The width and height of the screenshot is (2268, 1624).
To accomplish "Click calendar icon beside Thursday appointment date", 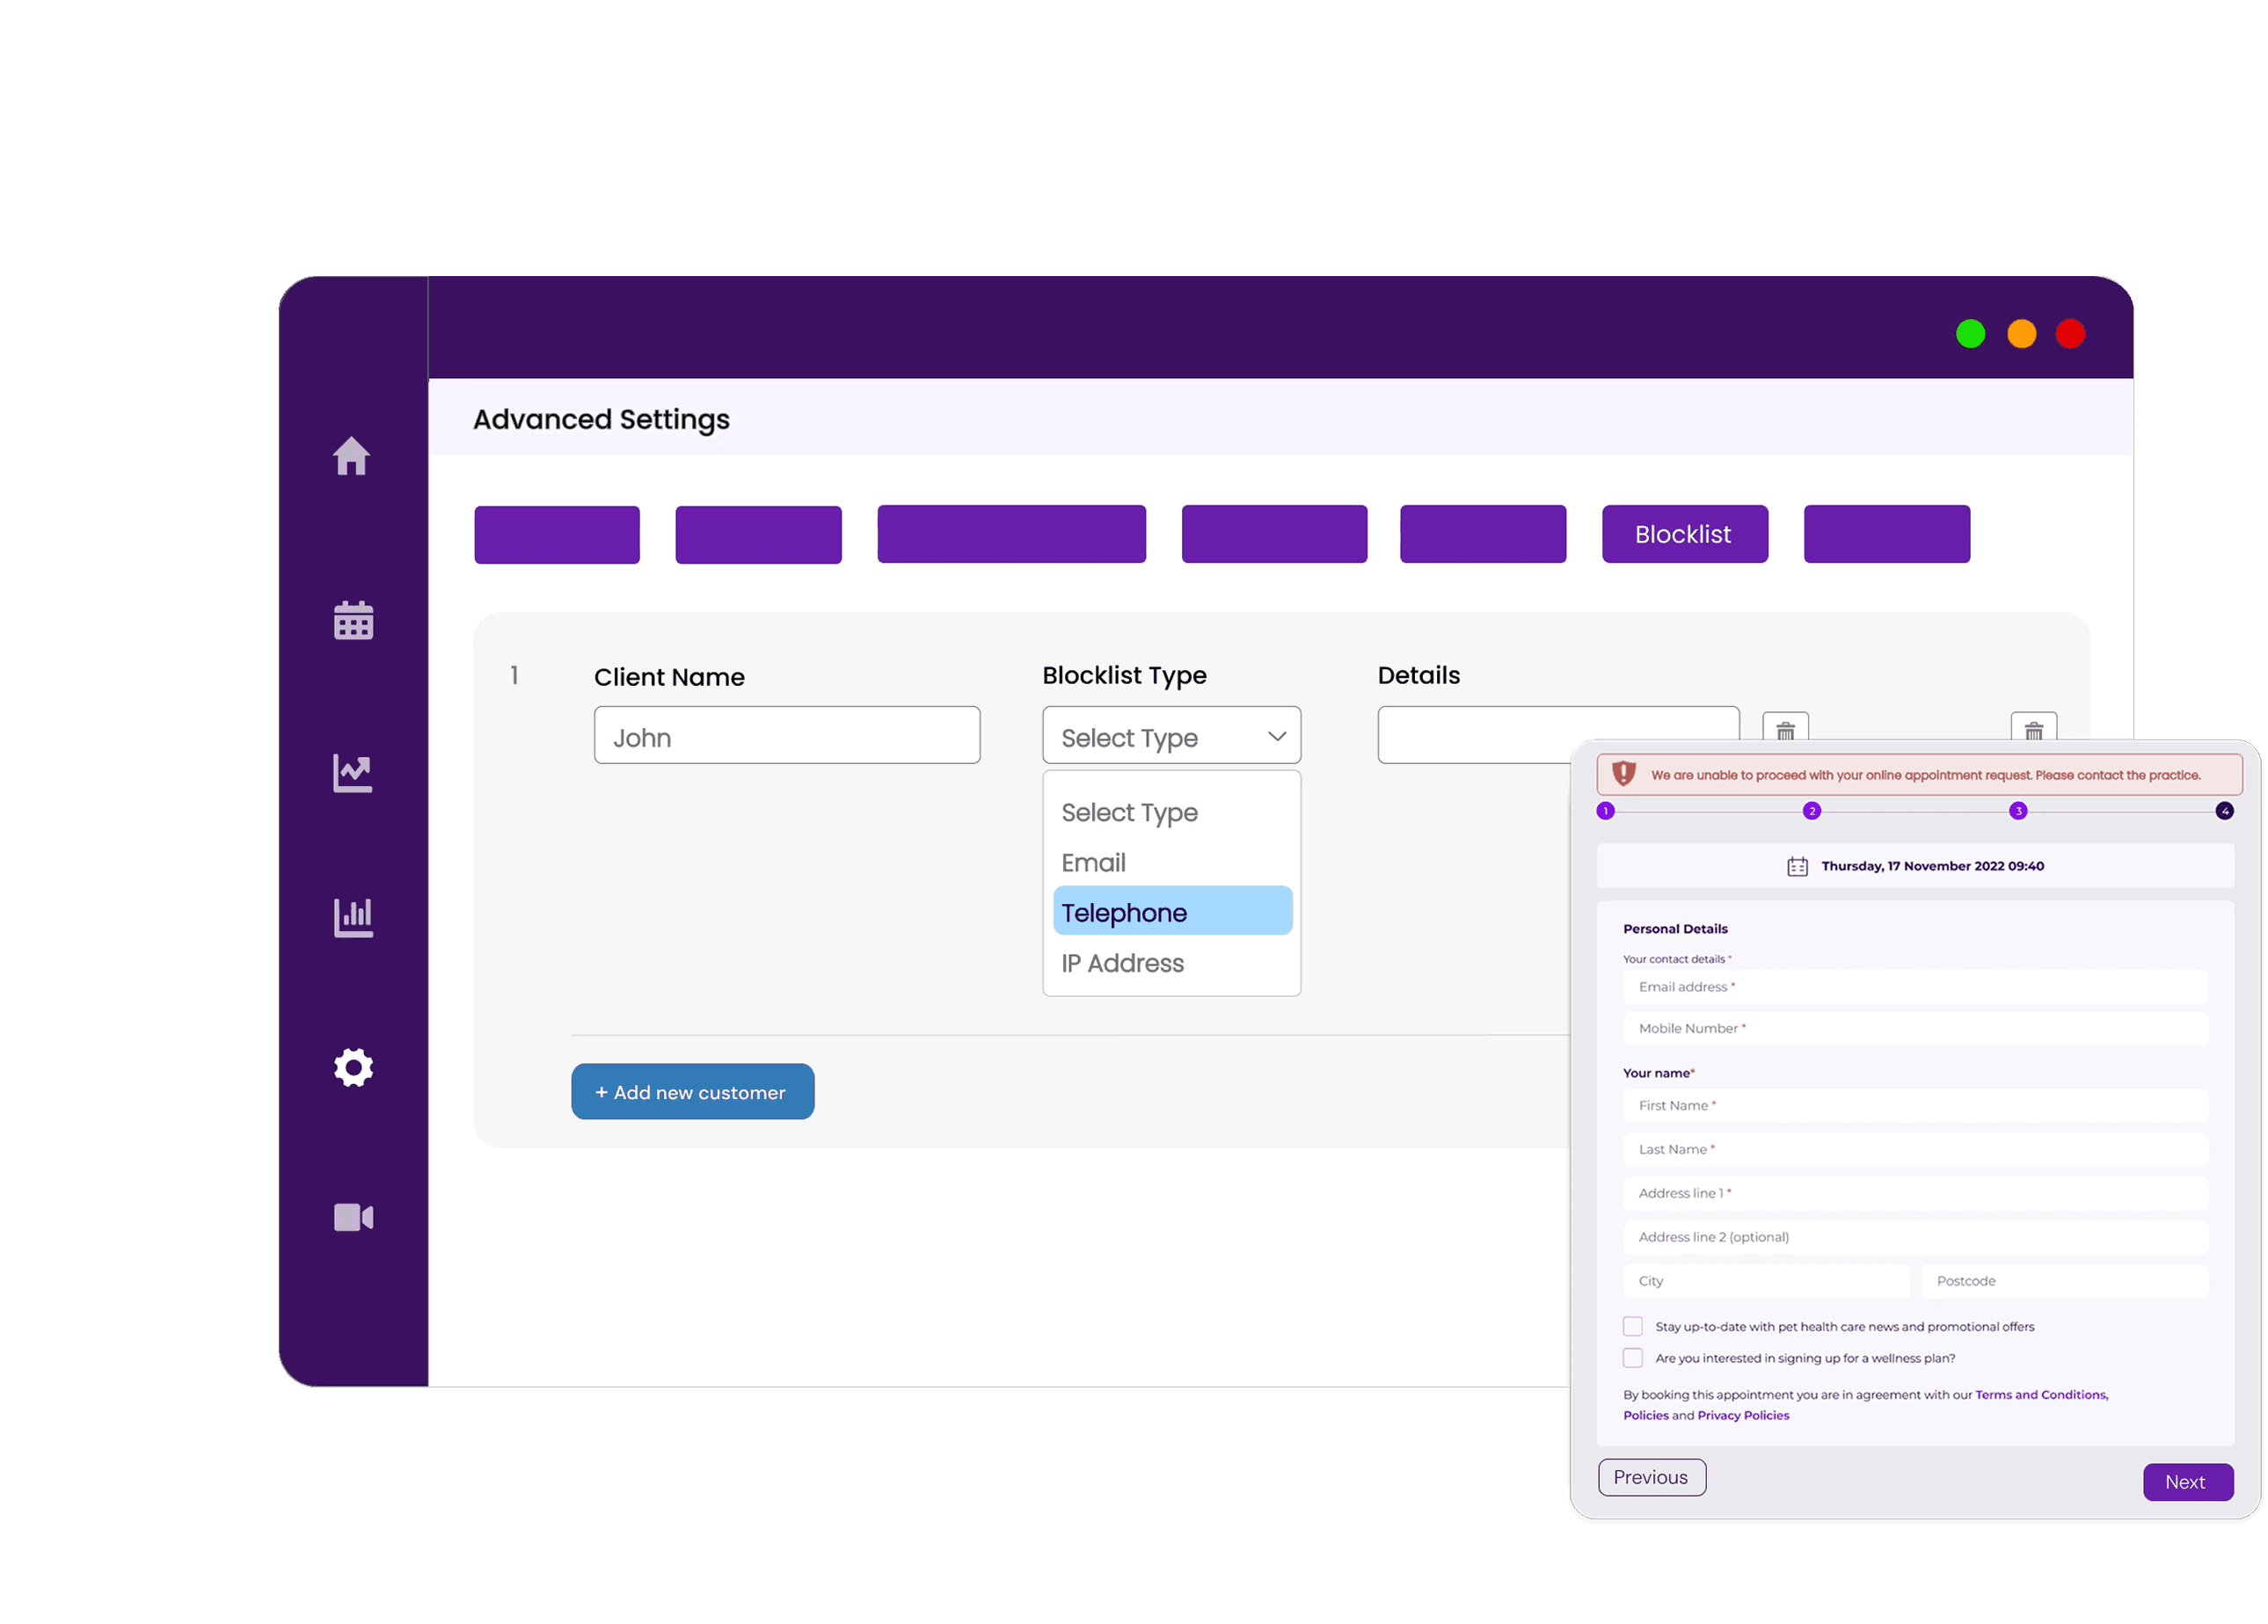I will (x=1797, y=866).
